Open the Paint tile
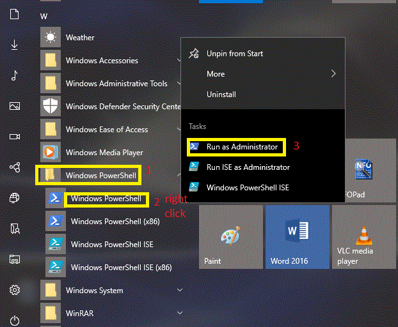 (x=231, y=237)
